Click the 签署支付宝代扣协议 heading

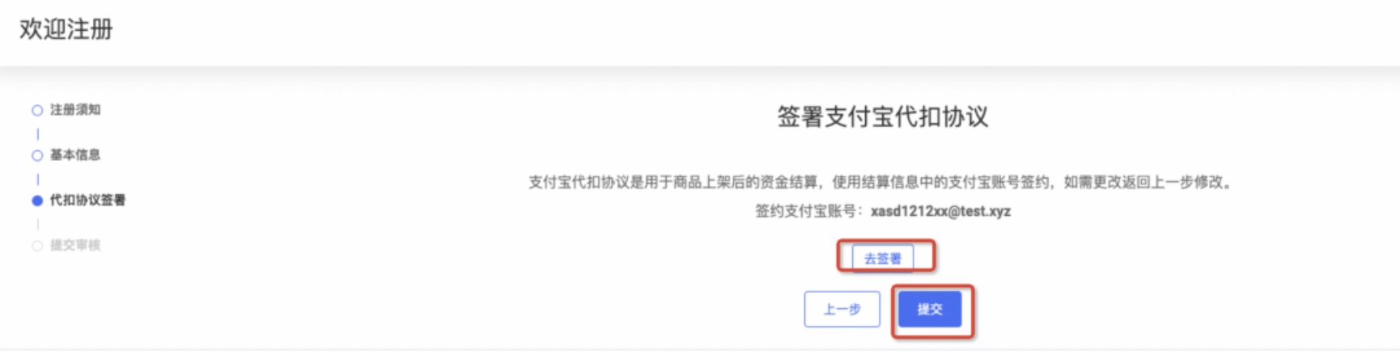[x=883, y=117]
